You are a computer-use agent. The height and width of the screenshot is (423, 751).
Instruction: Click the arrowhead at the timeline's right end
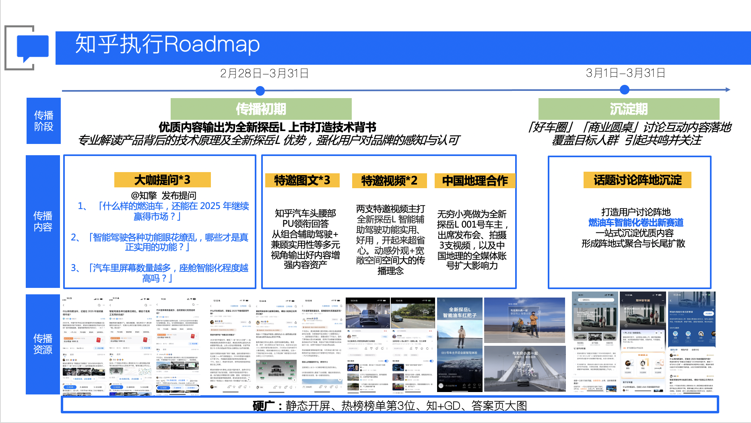728,90
